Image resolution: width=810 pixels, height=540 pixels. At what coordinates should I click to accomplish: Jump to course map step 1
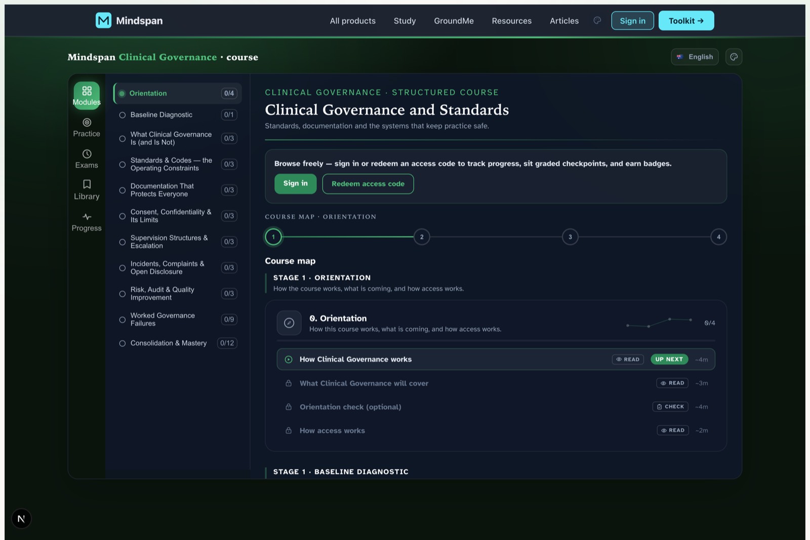click(273, 237)
